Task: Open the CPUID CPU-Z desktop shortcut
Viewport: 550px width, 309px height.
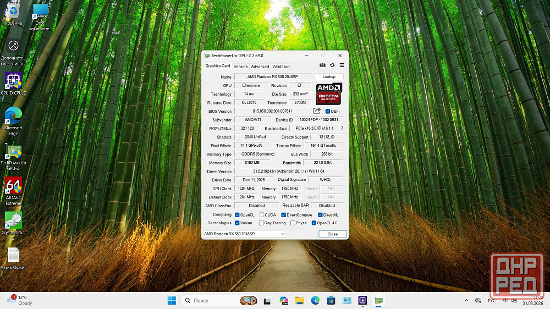Action: pos(13,81)
